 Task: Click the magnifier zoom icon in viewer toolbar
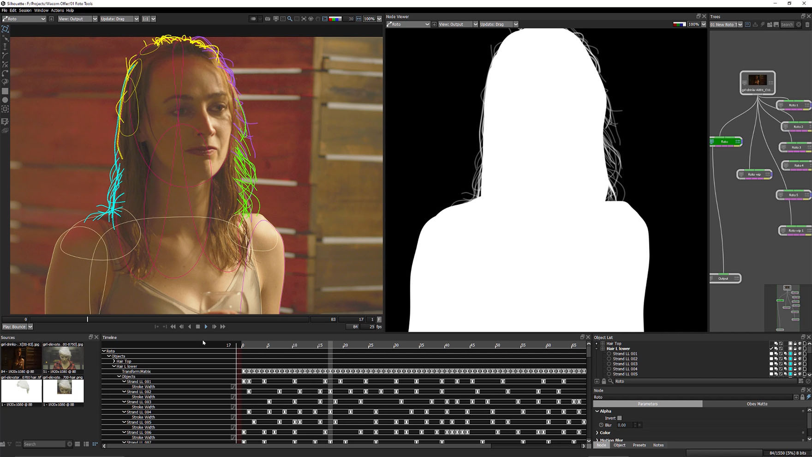coord(290,19)
